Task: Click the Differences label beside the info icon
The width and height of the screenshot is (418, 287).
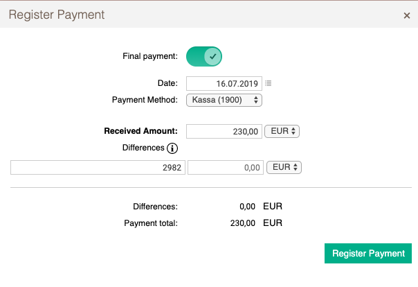Action: (x=143, y=148)
